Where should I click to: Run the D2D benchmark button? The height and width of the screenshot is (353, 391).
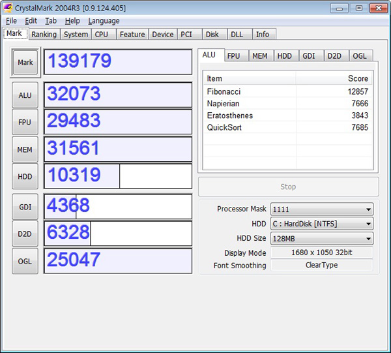(x=25, y=234)
